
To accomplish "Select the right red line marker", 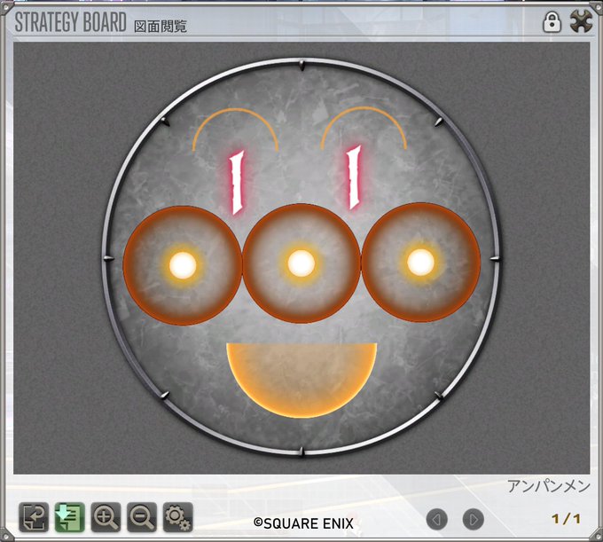I will point(354,177).
